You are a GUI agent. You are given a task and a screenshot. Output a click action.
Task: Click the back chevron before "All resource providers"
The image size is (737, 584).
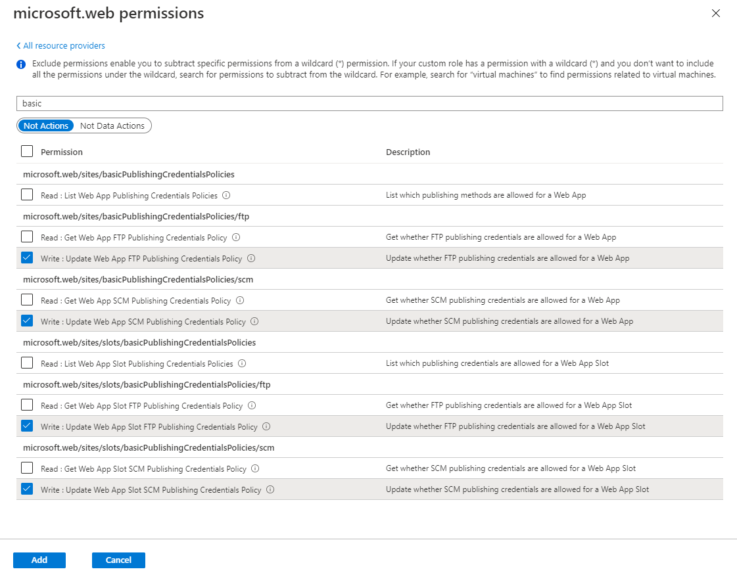(18, 45)
